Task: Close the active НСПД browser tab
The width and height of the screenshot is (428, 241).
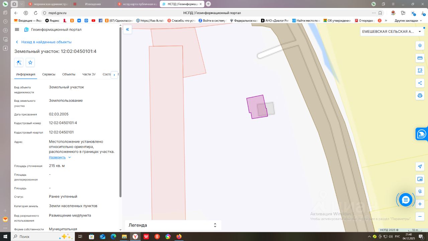Action: coord(201,4)
